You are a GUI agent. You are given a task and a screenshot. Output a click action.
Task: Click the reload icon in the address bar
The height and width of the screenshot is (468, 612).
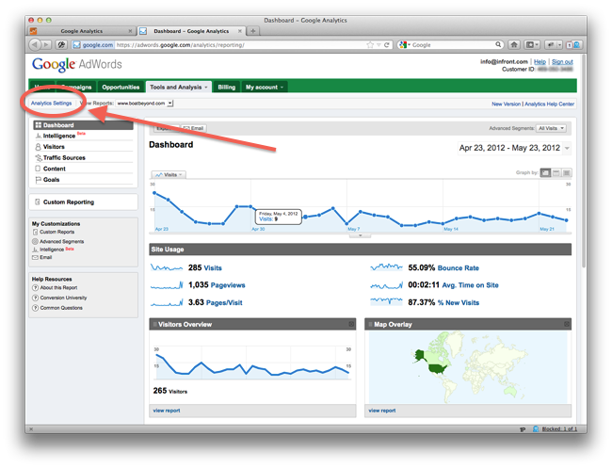click(x=387, y=45)
